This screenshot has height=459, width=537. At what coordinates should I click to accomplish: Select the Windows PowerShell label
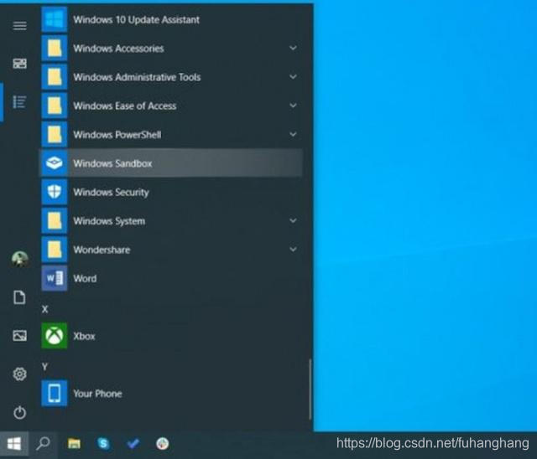coord(117,135)
